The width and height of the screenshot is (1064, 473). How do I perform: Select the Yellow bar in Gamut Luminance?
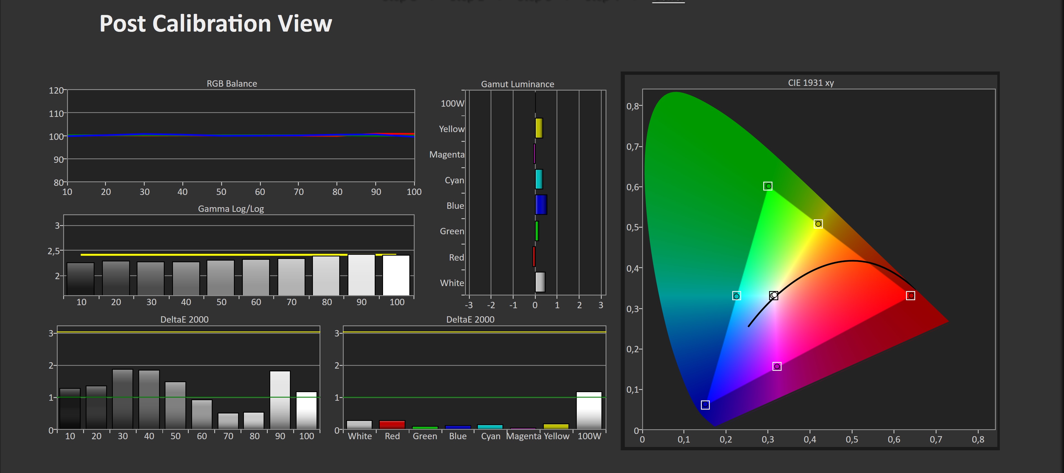[x=539, y=128]
